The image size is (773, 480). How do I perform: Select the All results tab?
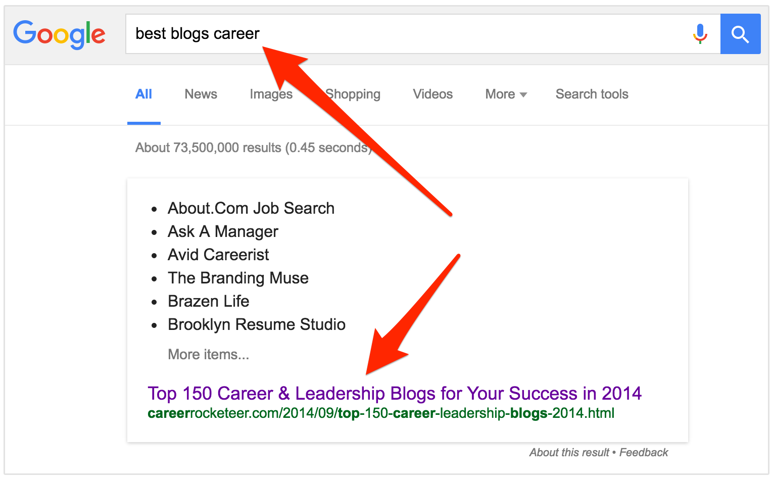tap(143, 94)
